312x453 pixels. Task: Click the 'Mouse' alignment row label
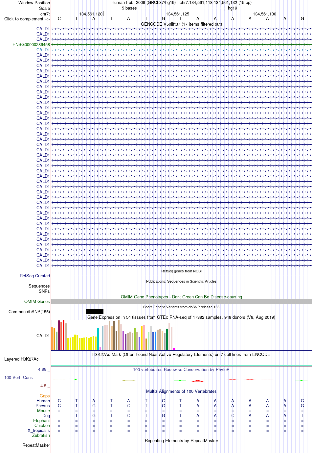click(x=43, y=411)
